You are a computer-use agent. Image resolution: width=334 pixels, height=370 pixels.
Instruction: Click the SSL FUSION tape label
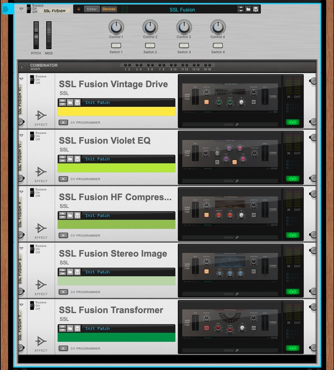click(x=54, y=11)
